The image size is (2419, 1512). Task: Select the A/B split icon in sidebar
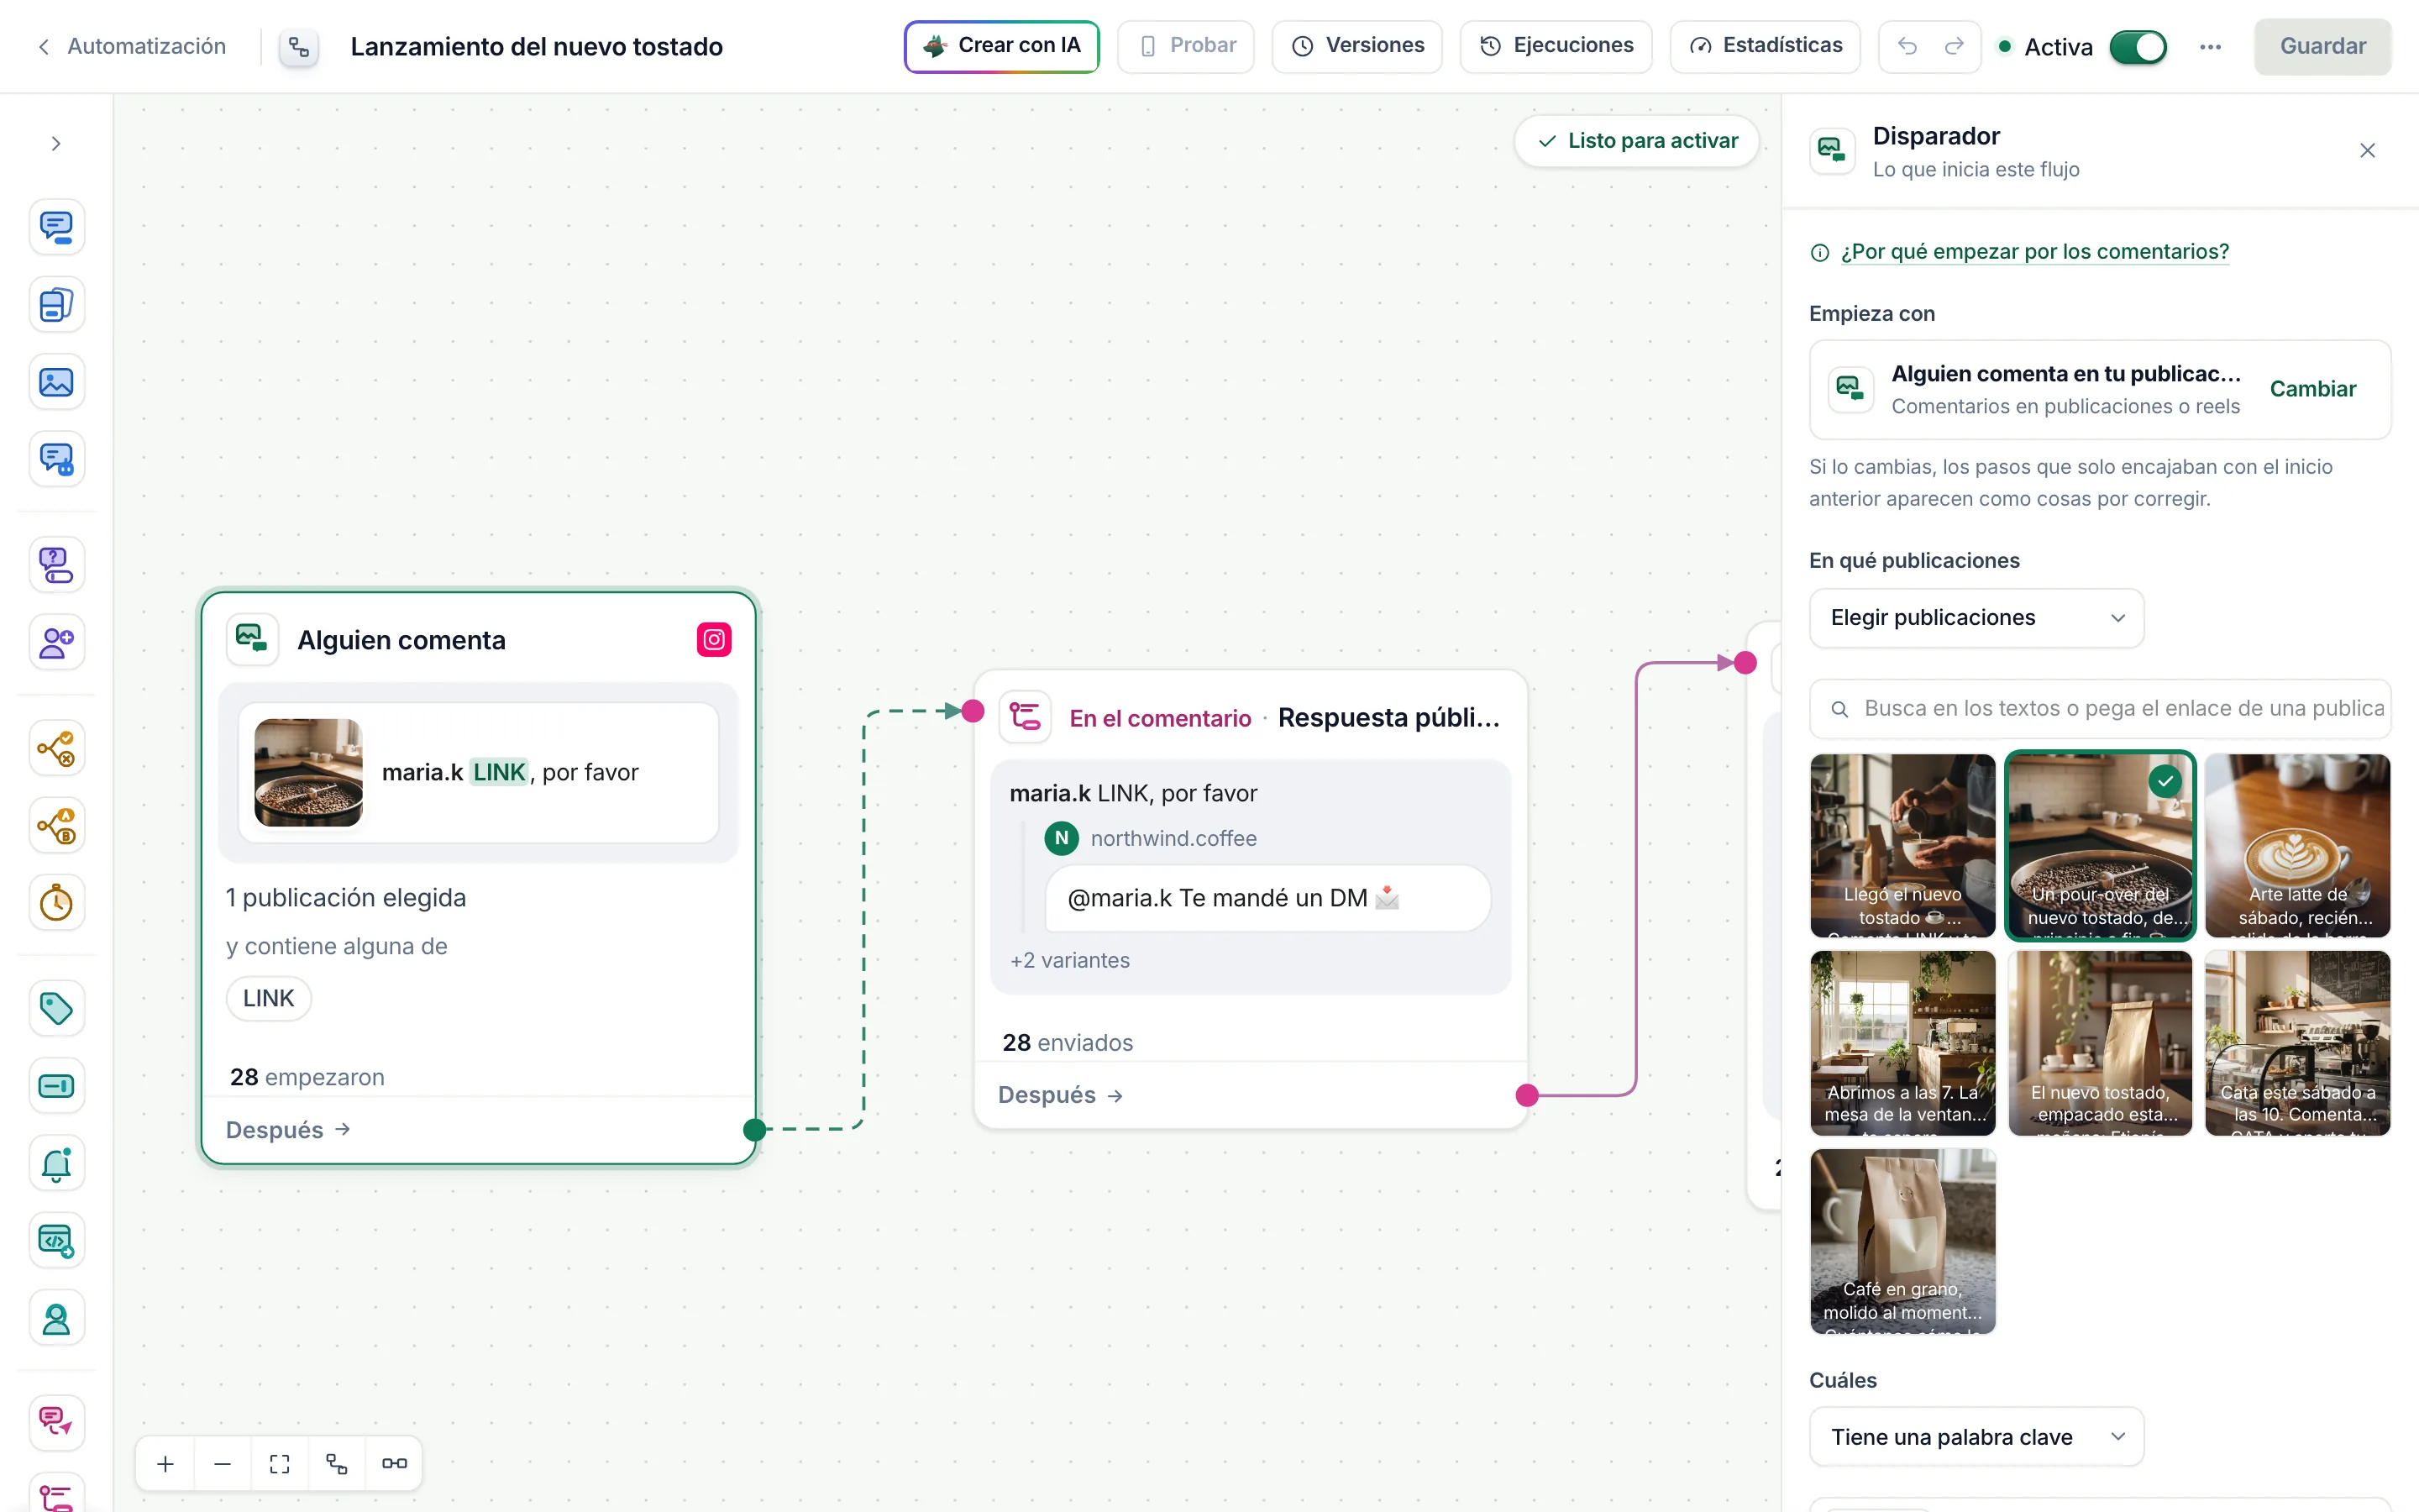(x=56, y=826)
